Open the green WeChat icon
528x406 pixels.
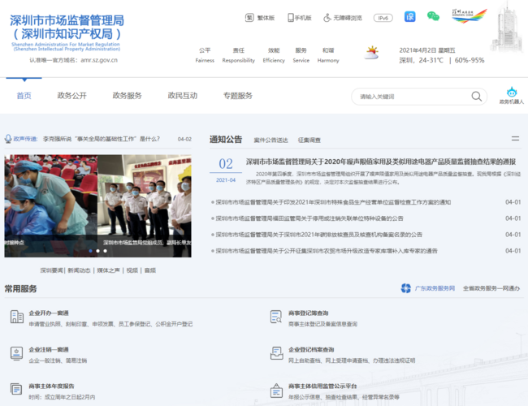point(434,16)
